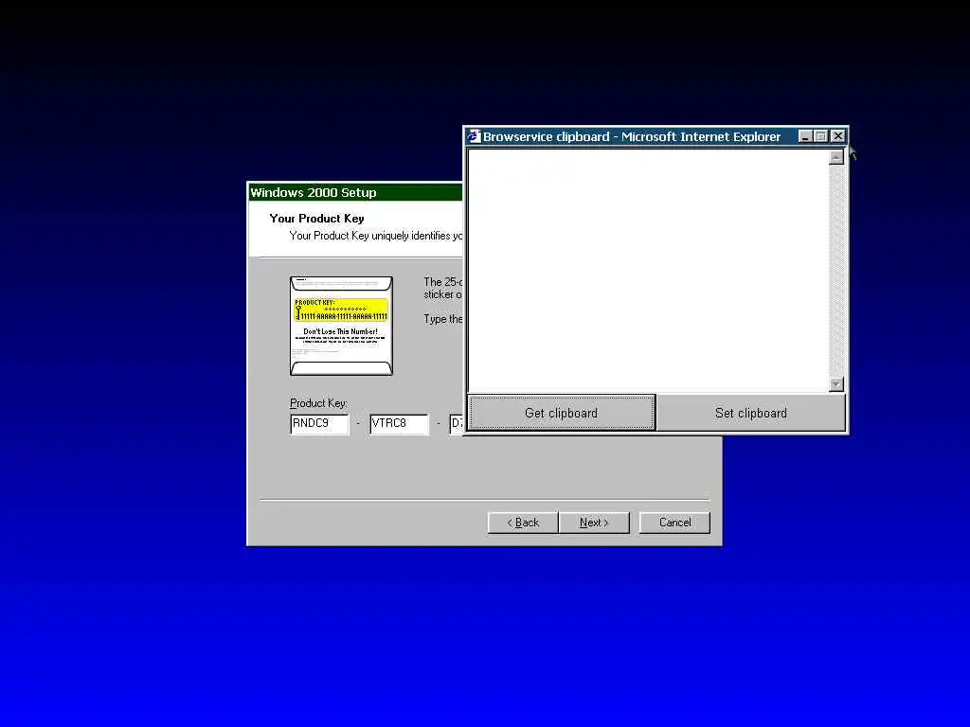Image resolution: width=970 pixels, height=727 pixels.
Task: Focus the product key field containing RNDC9
Action: (x=319, y=424)
